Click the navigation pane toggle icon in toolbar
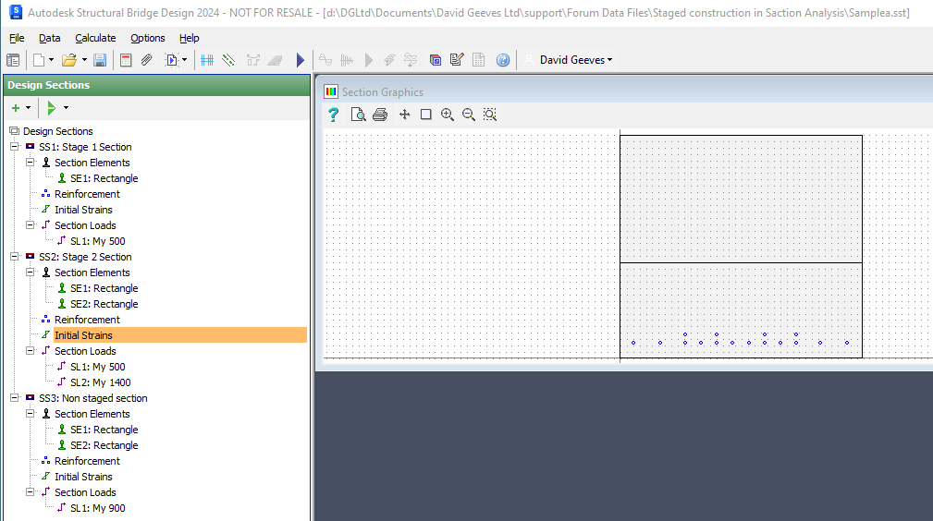This screenshot has width=933, height=521. (13, 60)
